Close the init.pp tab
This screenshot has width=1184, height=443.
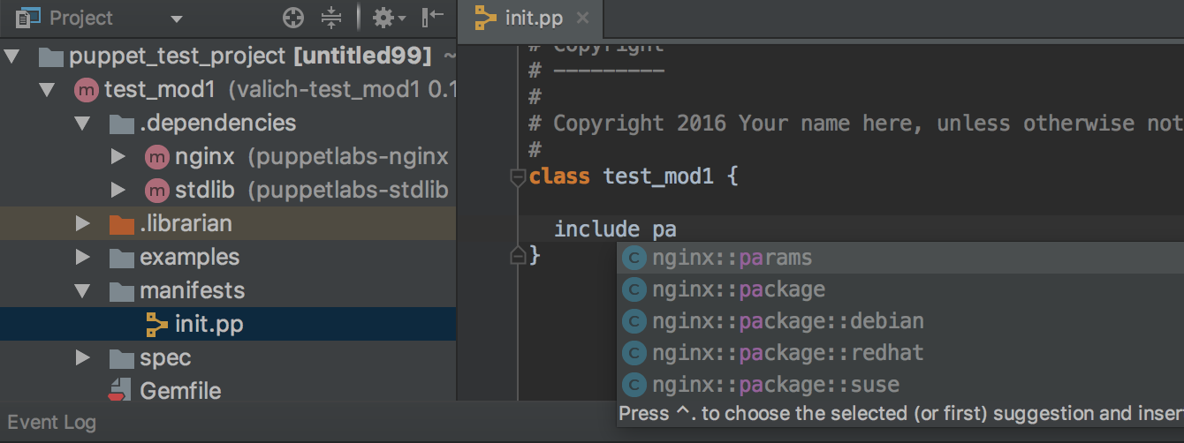(x=581, y=18)
